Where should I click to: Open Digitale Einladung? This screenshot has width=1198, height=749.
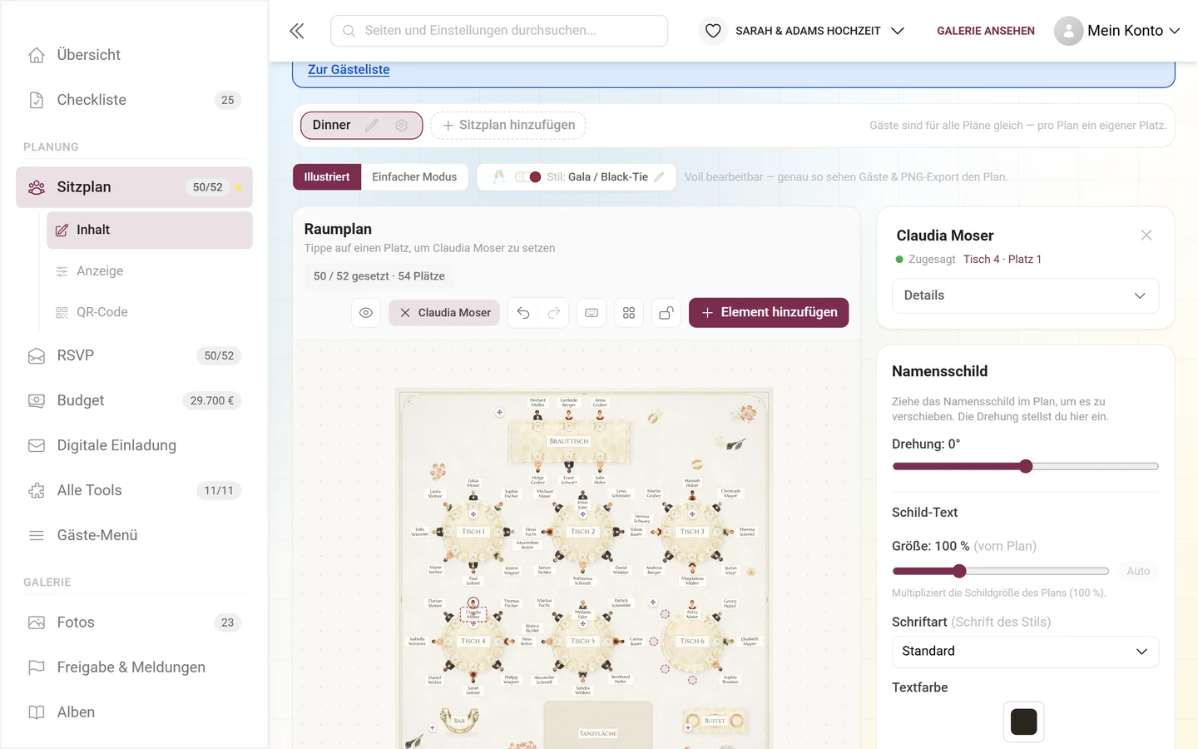(x=133, y=445)
